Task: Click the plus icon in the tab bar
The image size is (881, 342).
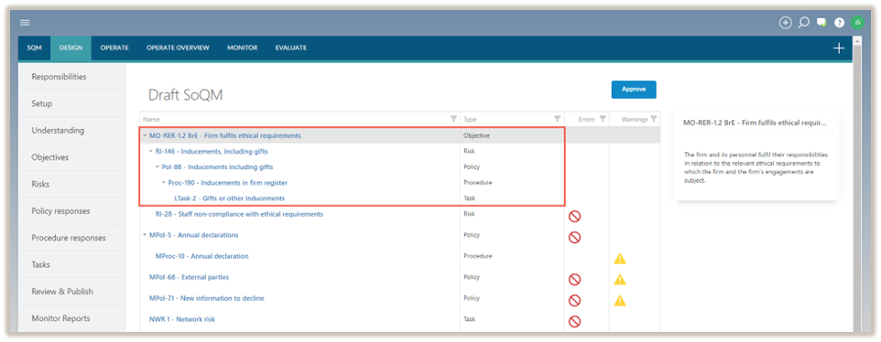Action: pyautogui.click(x=838, y=48)
